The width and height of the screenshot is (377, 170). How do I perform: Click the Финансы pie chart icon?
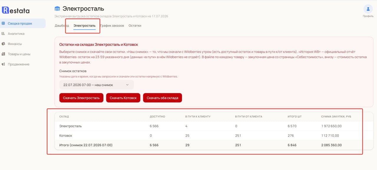pyautogui.click(x=3, y=44)
